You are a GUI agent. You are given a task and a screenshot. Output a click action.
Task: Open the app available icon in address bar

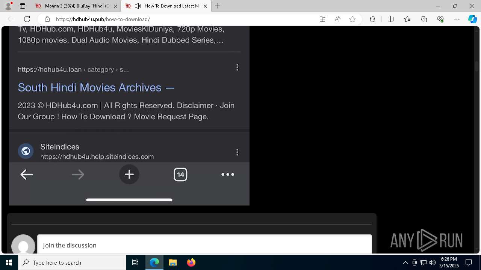pos(322,19)
